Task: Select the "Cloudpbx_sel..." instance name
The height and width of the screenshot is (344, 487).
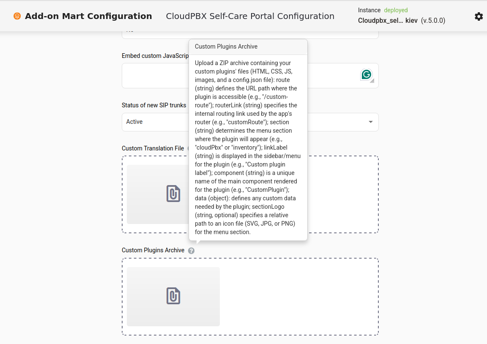Action: [x=380, y=20]
